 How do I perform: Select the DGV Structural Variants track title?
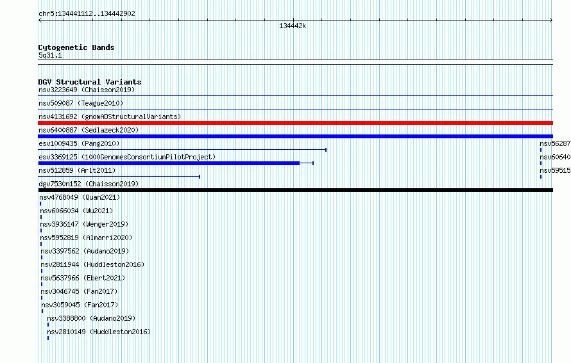90,82
